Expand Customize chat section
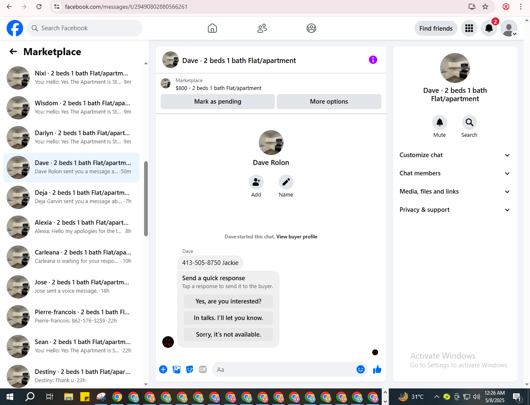The image size is (530, 405). click(x=455, y=155)
